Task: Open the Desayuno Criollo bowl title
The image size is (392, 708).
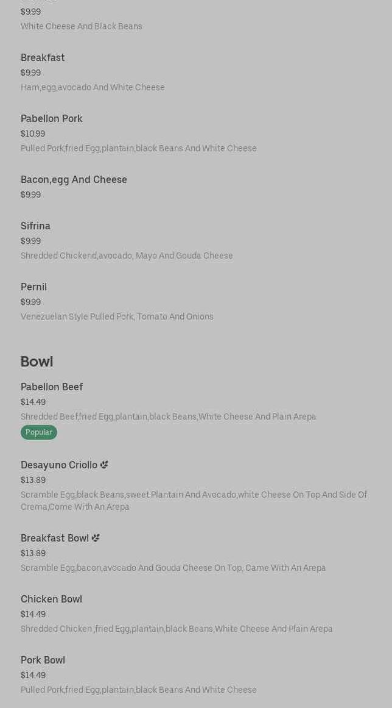Action: click(x=59, y=465)
